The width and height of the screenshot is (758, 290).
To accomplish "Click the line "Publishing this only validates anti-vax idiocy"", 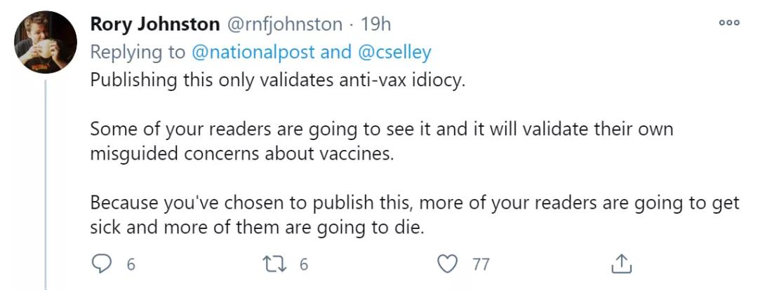I will coord(277,81).
